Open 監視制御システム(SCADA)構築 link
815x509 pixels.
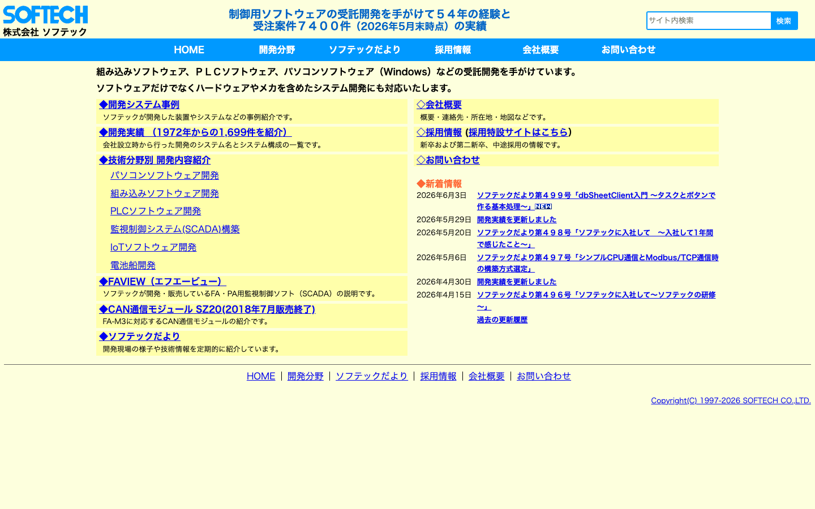click(175, 229)
